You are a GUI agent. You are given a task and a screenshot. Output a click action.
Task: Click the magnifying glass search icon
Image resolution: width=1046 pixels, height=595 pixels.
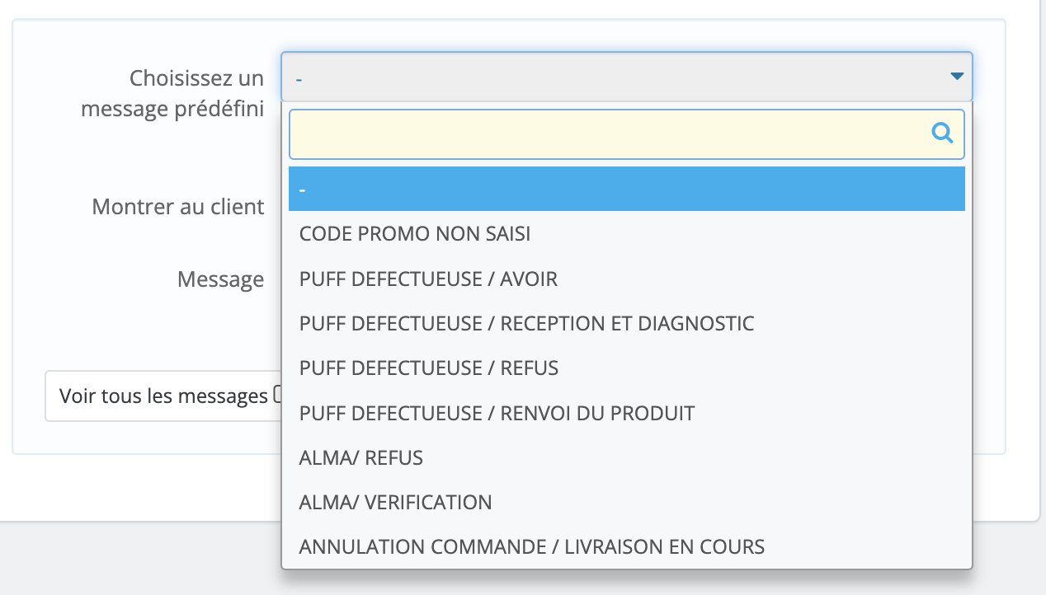coord(941,134)
